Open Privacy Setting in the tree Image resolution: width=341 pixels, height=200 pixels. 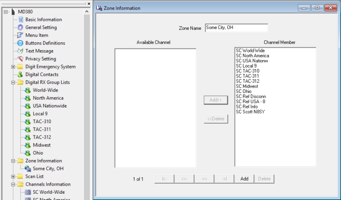coord(40,59)
